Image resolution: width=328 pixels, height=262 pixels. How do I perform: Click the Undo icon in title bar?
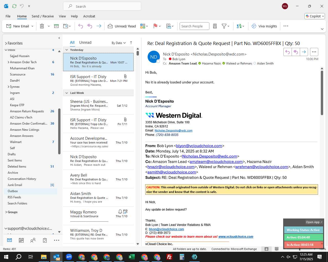[x=22, y=6]
